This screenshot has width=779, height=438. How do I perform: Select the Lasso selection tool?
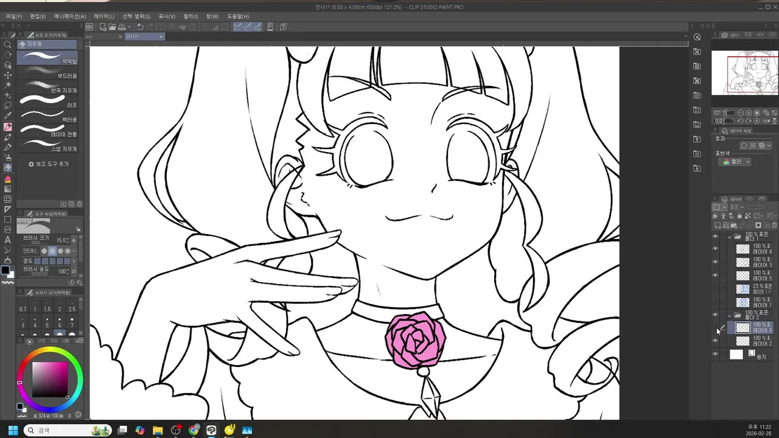[x=8, y=106]
